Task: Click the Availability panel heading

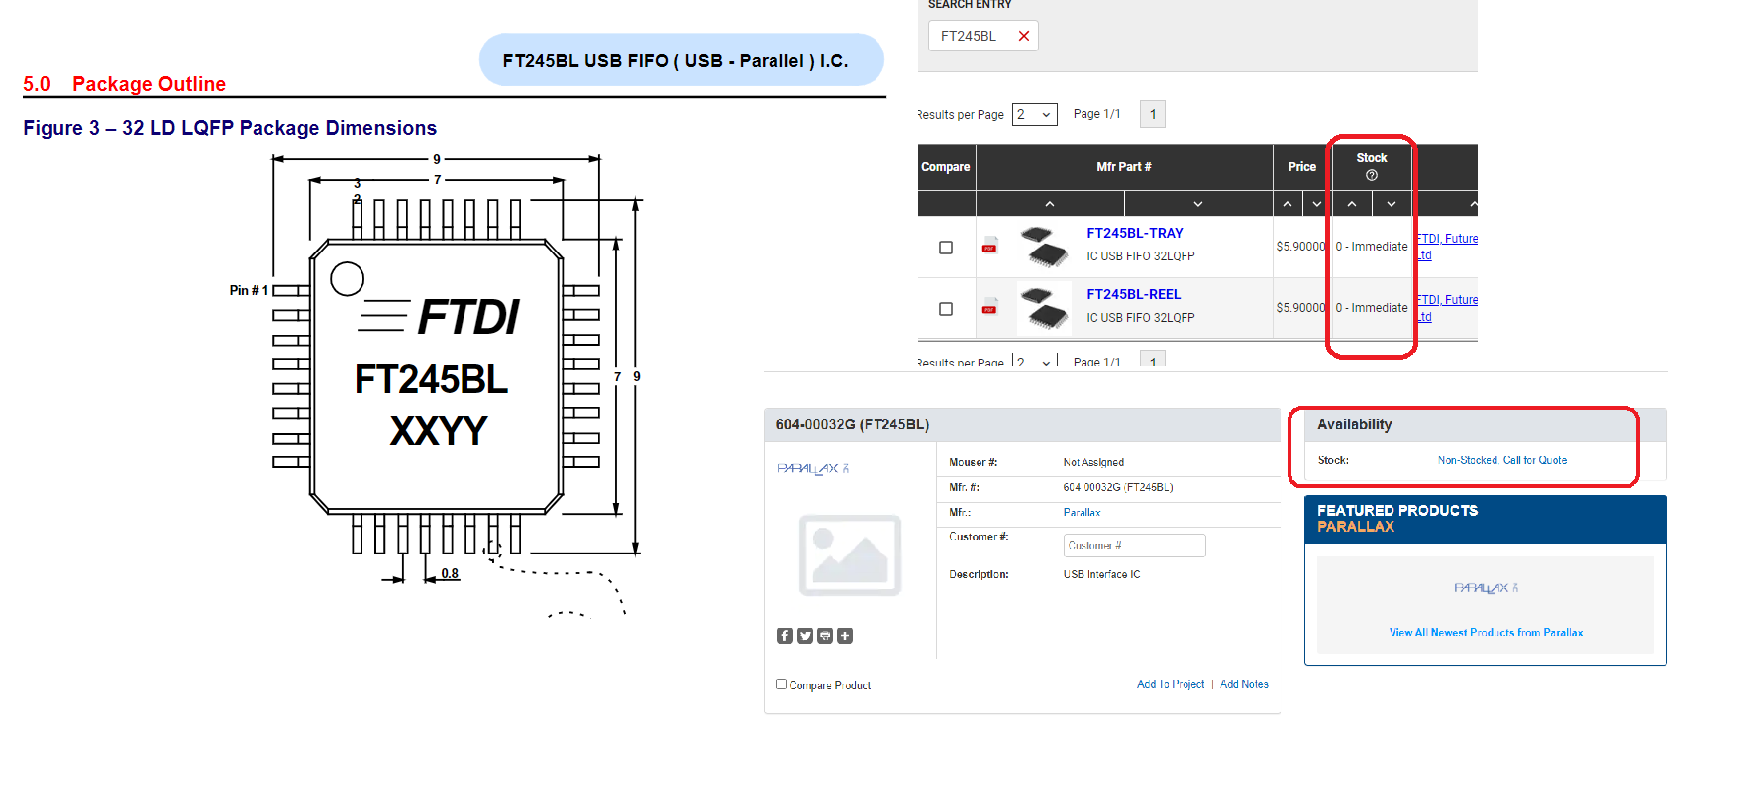Action: [x=1355, y=424]
